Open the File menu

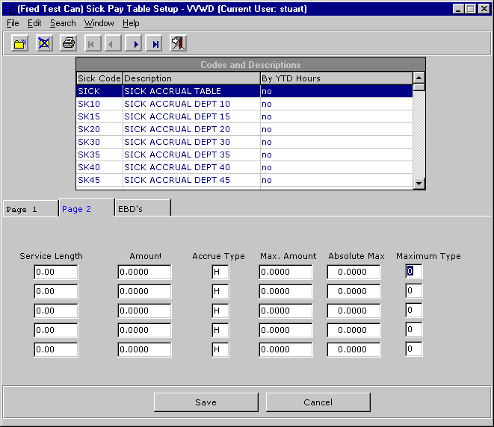13,23
